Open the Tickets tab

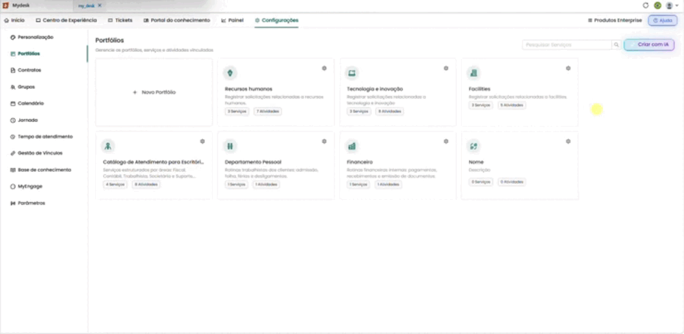click(x=120, y=20)
